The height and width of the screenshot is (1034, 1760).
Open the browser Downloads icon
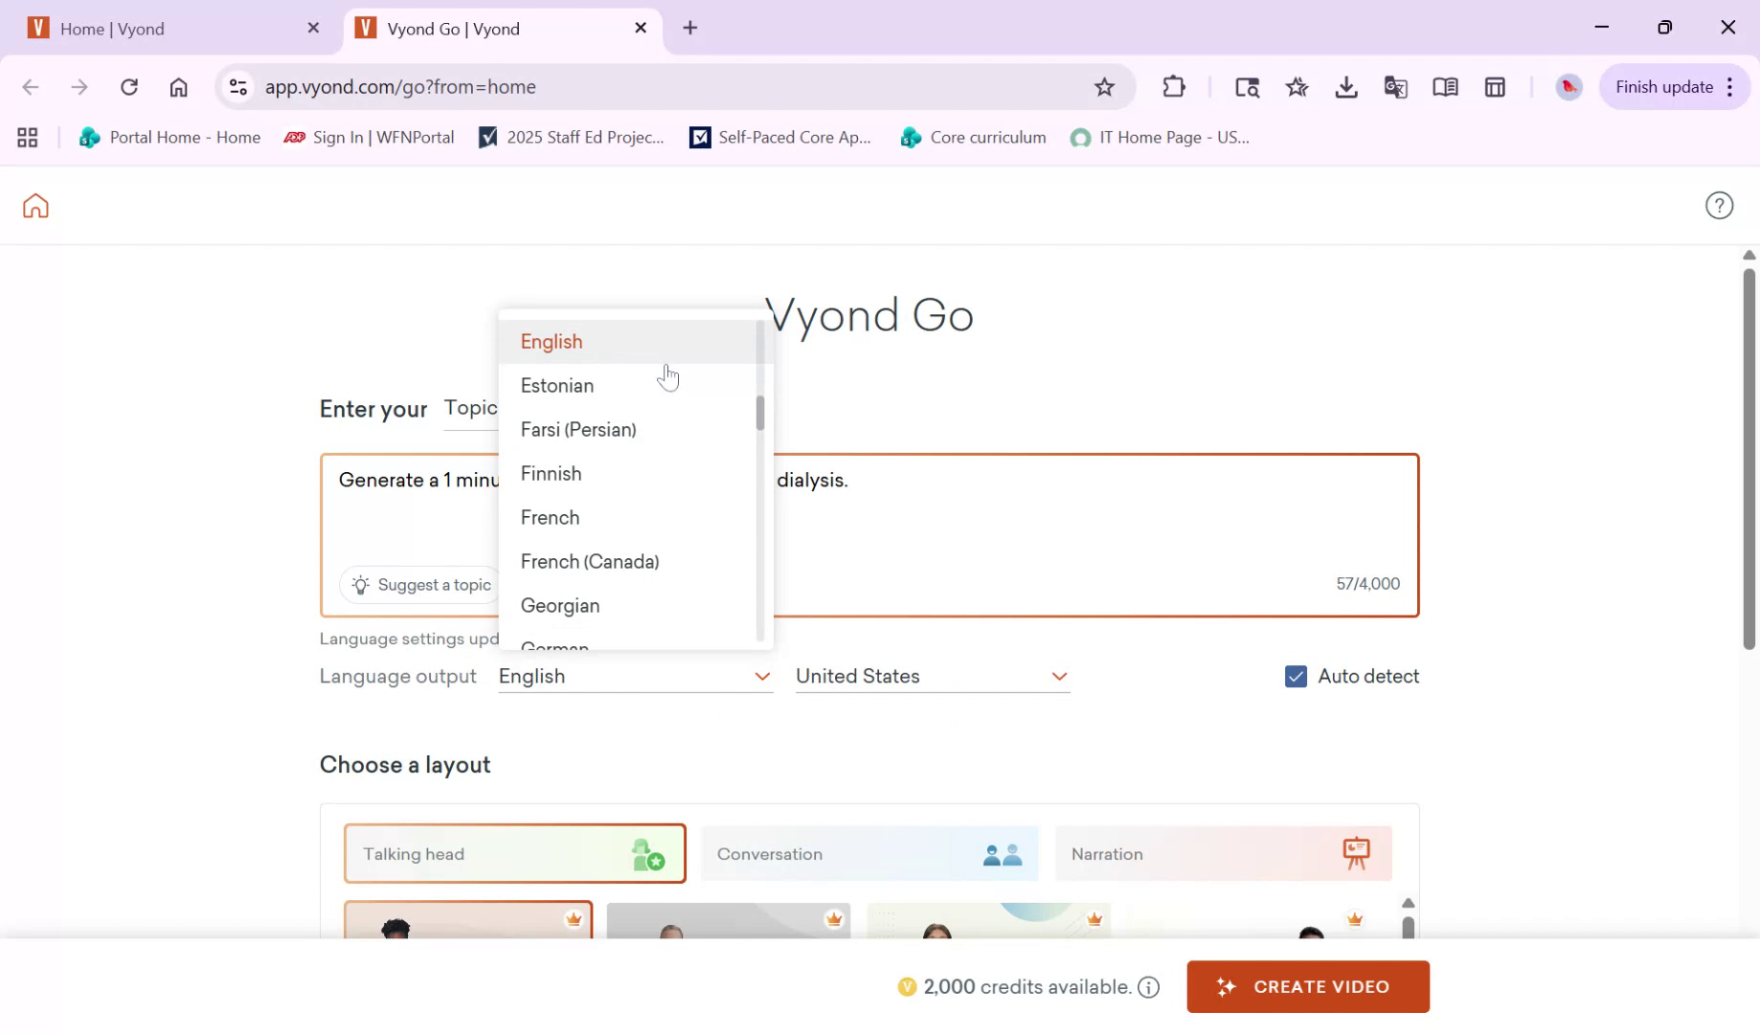click(x=1346, y=86)
